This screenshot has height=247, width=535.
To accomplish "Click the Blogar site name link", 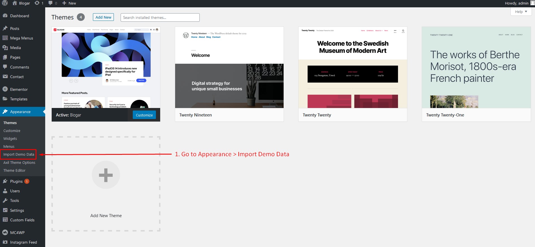I will point(25,3).
